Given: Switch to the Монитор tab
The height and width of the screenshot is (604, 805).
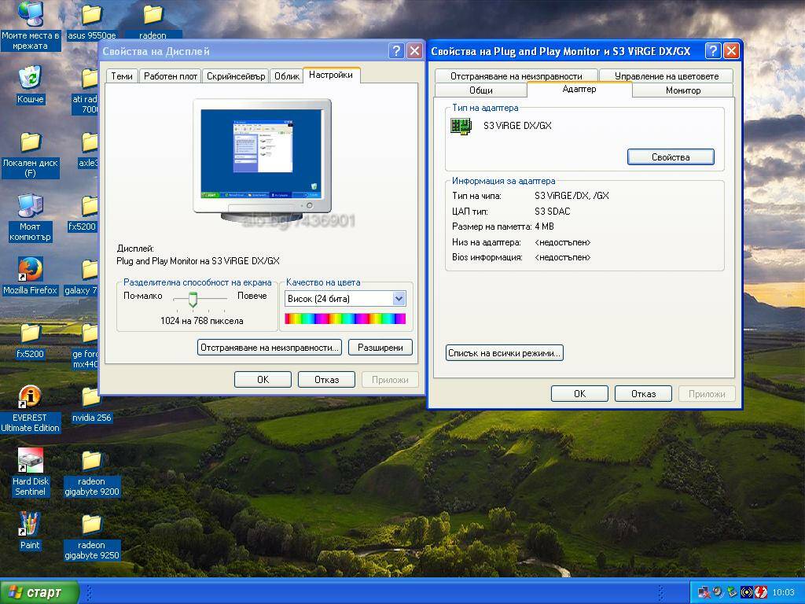Looking at the screenshot, I should pyautogui.click(x=683, y=90).
